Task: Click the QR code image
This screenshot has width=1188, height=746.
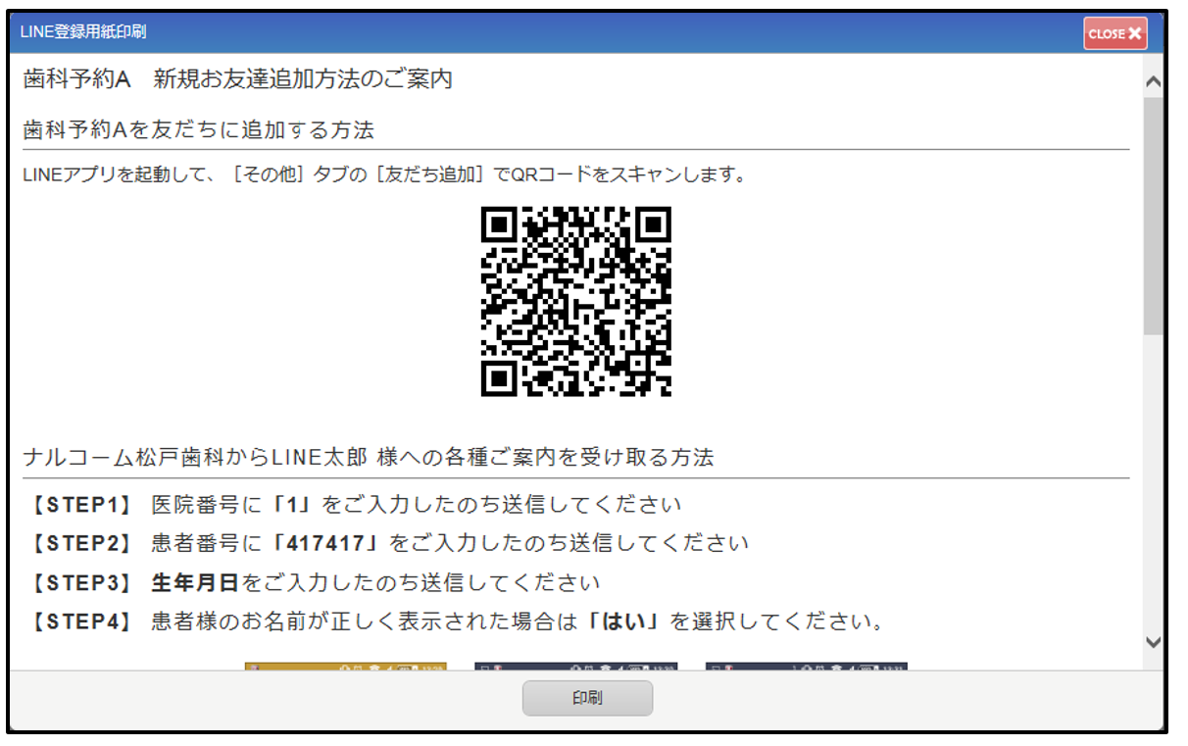Action: click(x=576, y=301)
